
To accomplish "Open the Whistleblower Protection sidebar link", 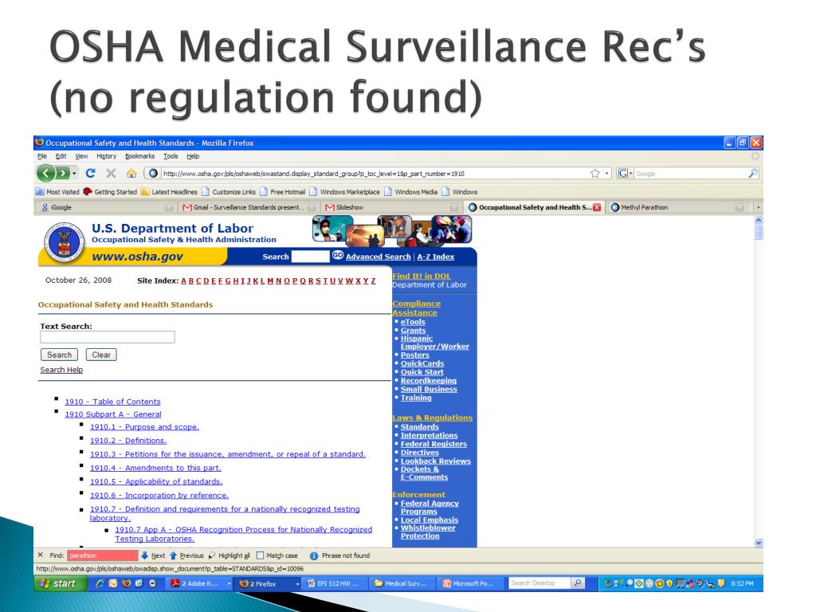I will pos(428,532).
